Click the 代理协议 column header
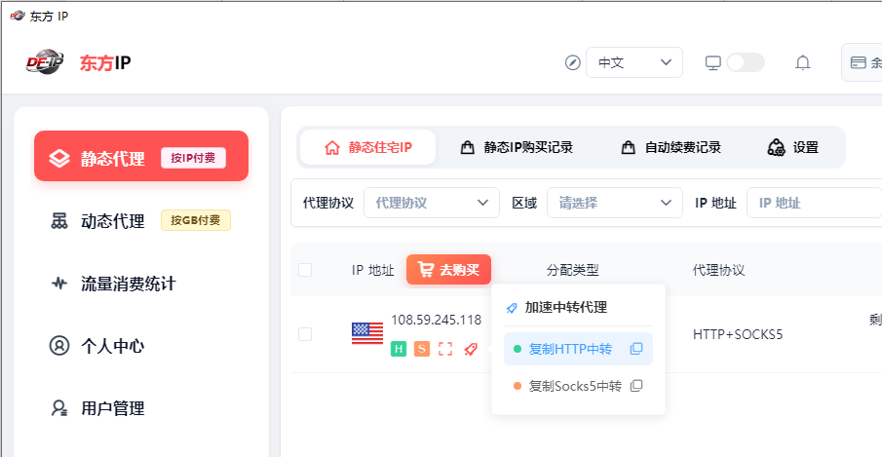Viewport: 882px width, 457px height. [x=719, y=270]
